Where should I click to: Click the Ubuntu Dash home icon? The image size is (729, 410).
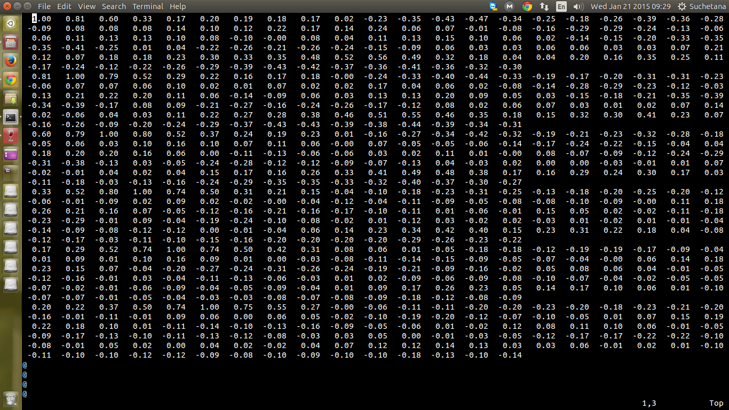click(11, 23)
